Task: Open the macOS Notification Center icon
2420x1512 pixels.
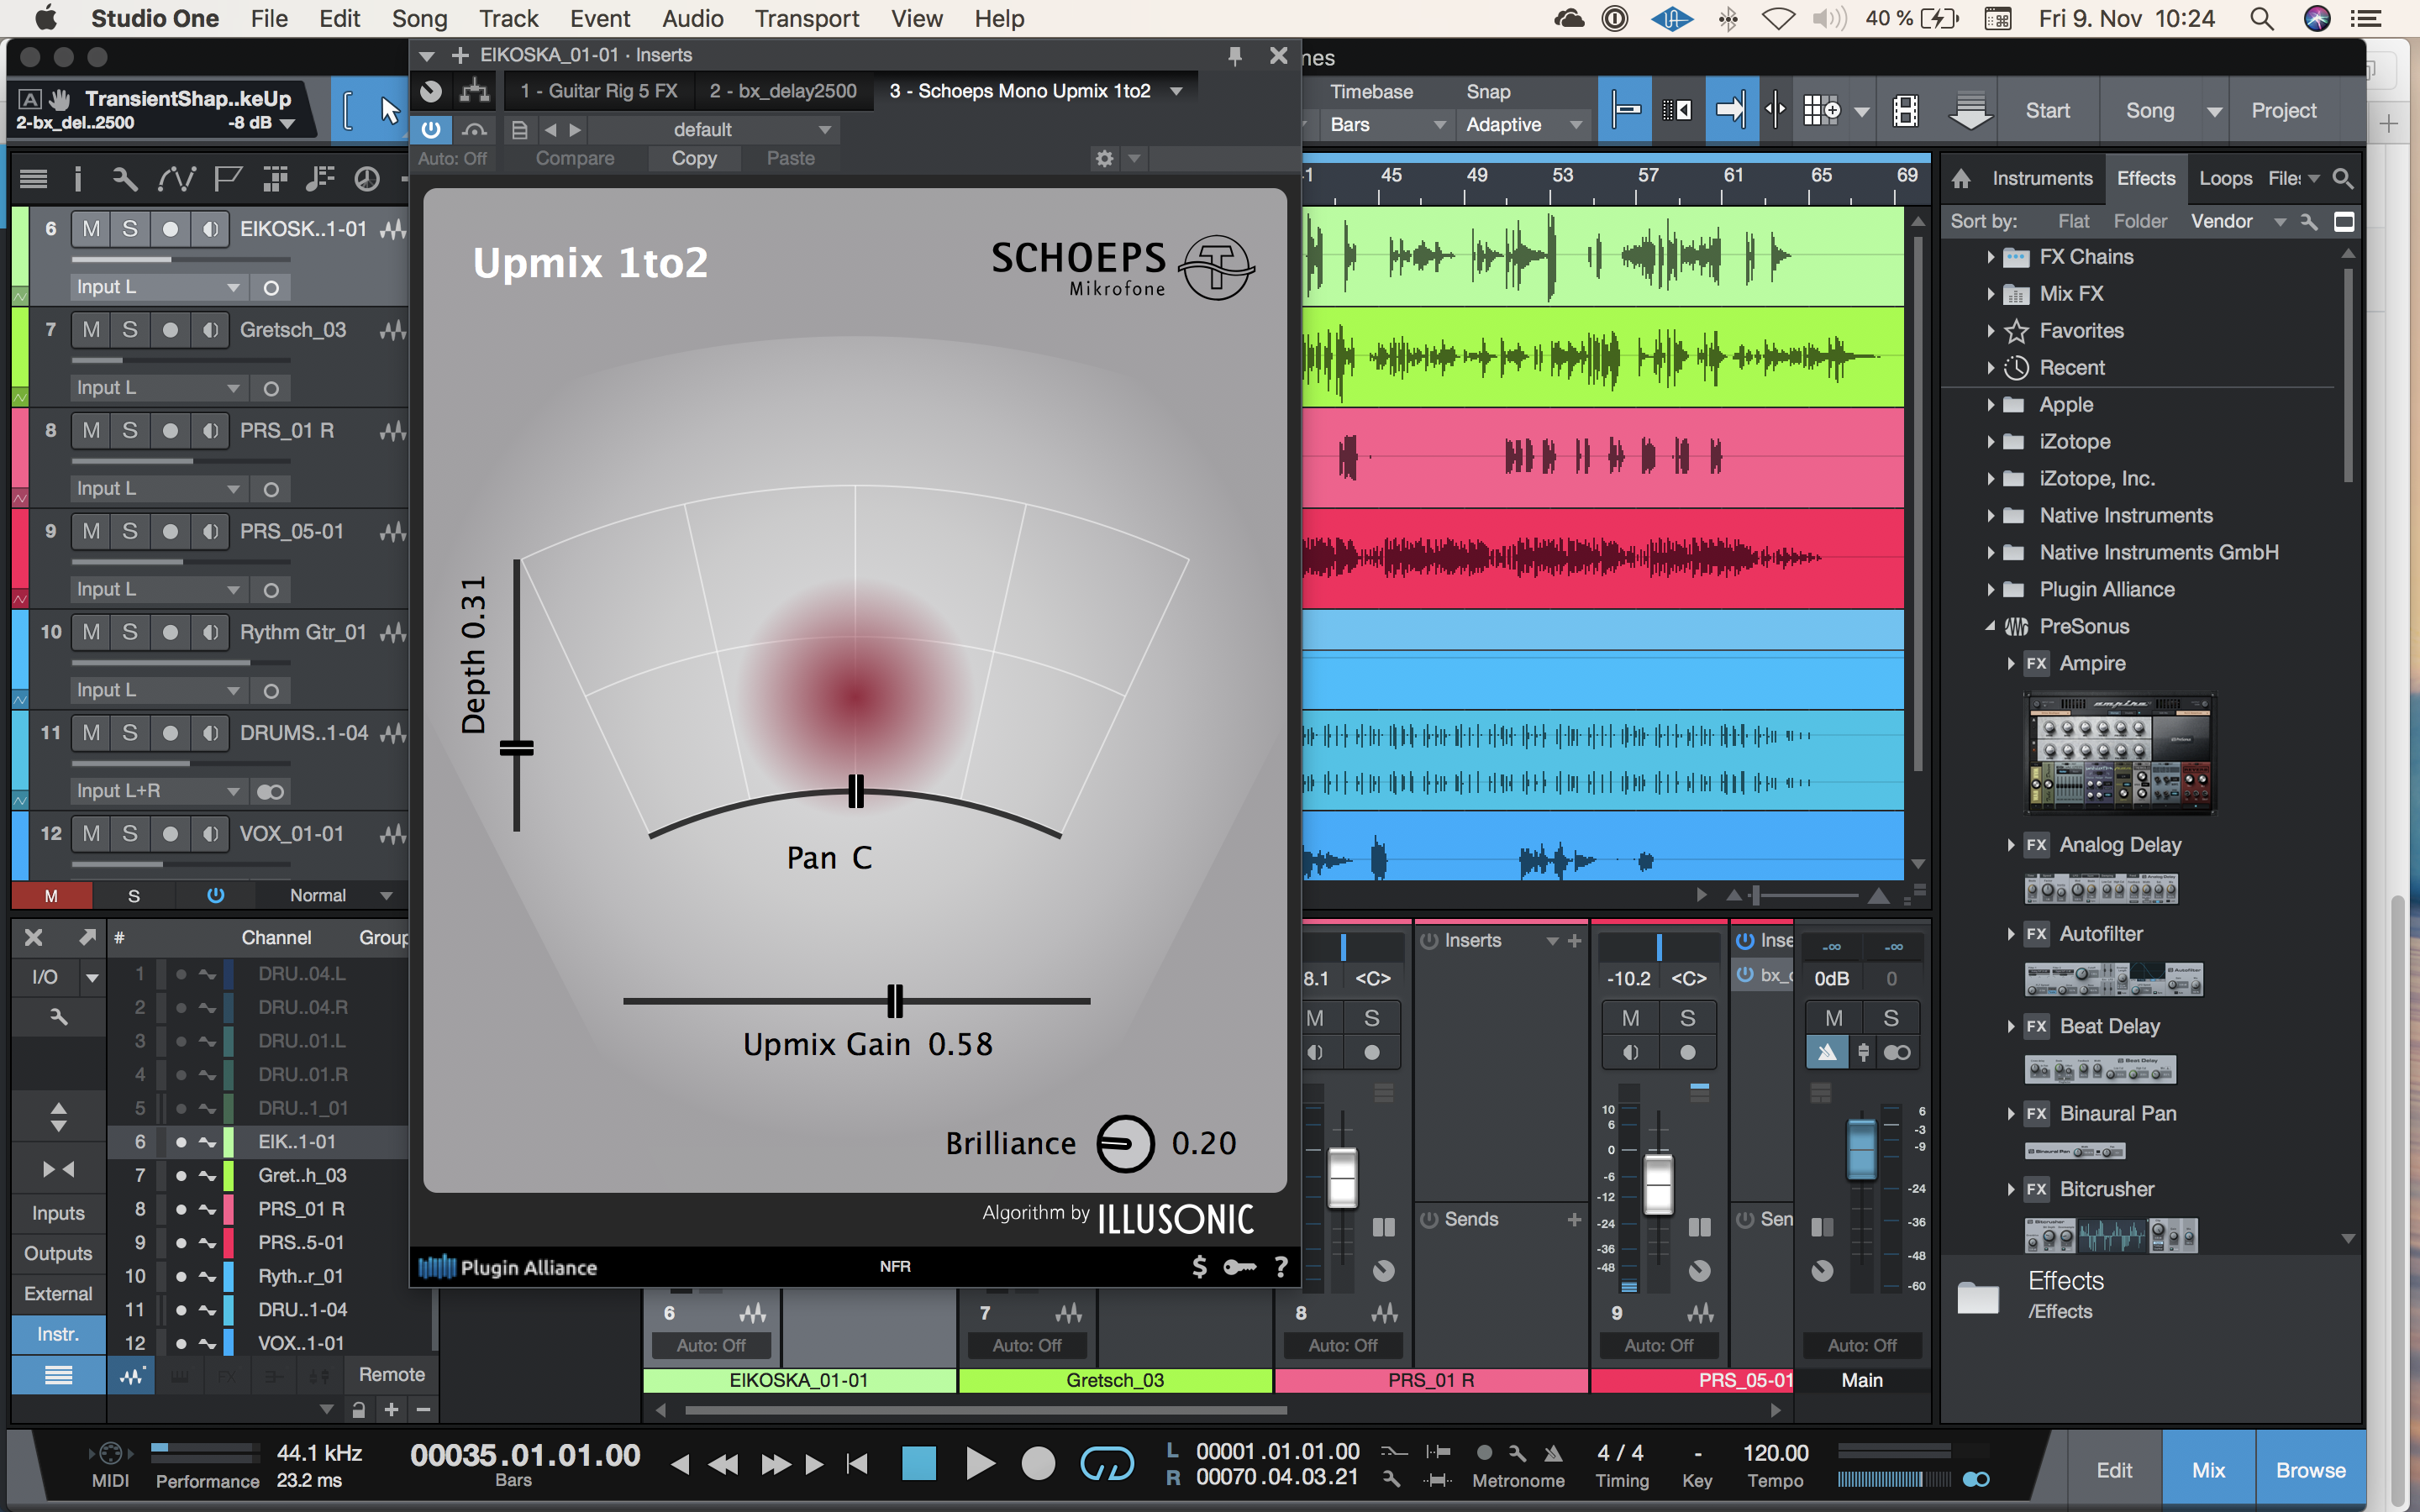Action: [2365, 18]
